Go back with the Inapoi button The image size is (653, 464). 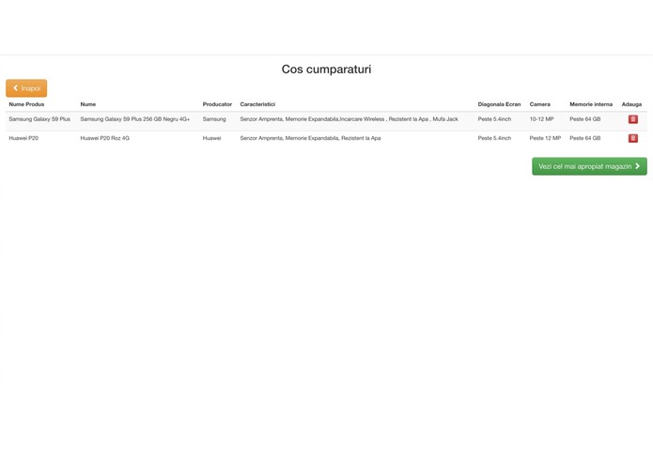(x=26, y=88)
